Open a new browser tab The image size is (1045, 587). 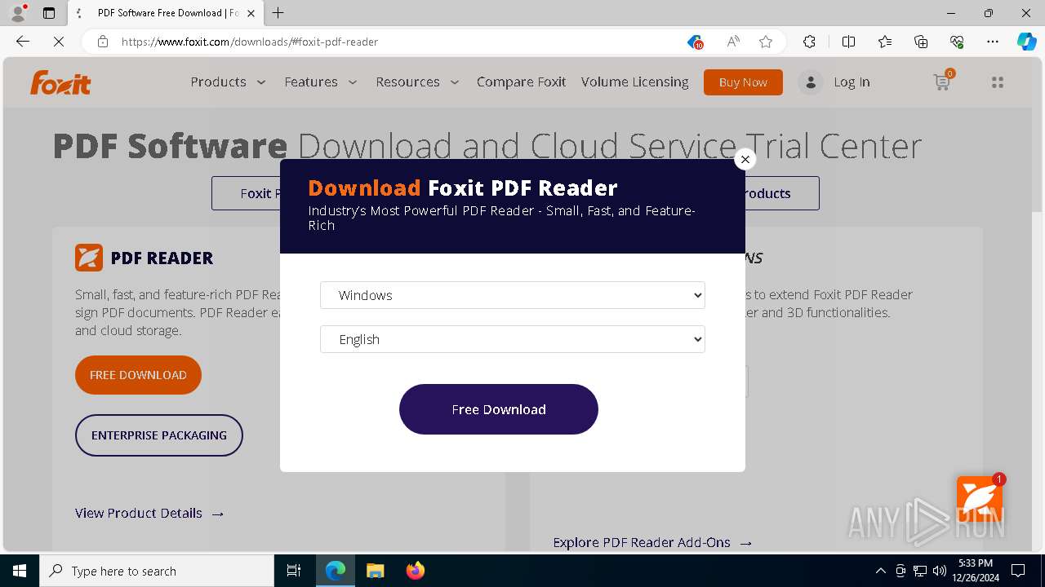click(278, 13)
